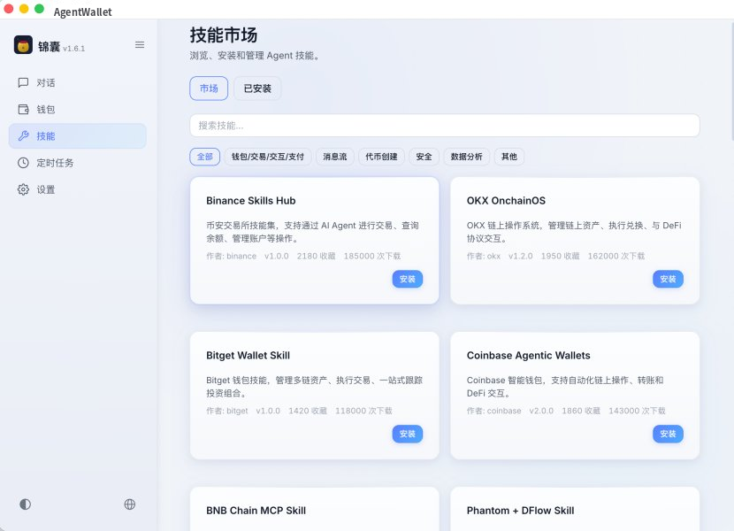
Task: Click the 技能市场 page heading
Action: point(223,35)
